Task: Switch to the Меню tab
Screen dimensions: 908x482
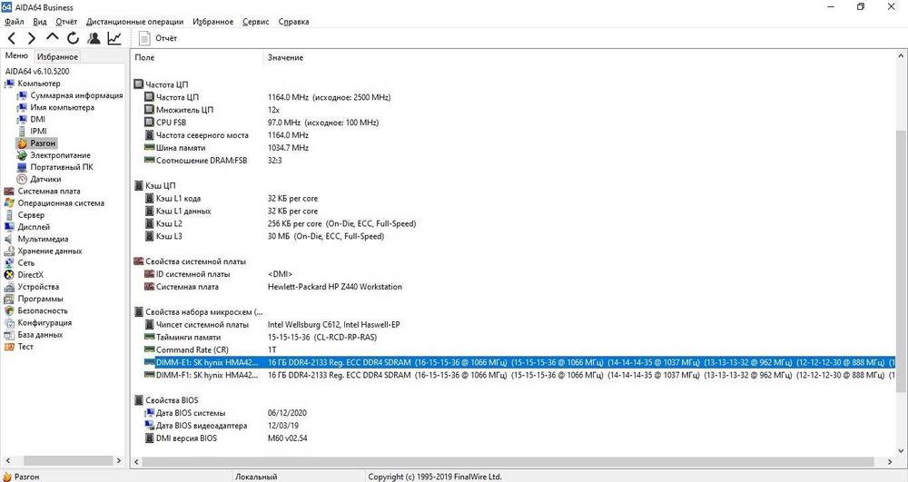Action: (x=16, y=55)
